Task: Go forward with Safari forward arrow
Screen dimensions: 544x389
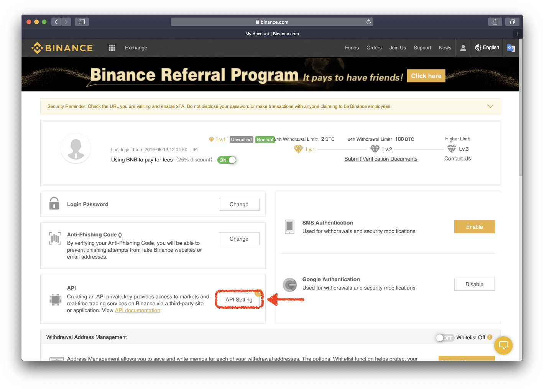Action: tap(66, 22)
